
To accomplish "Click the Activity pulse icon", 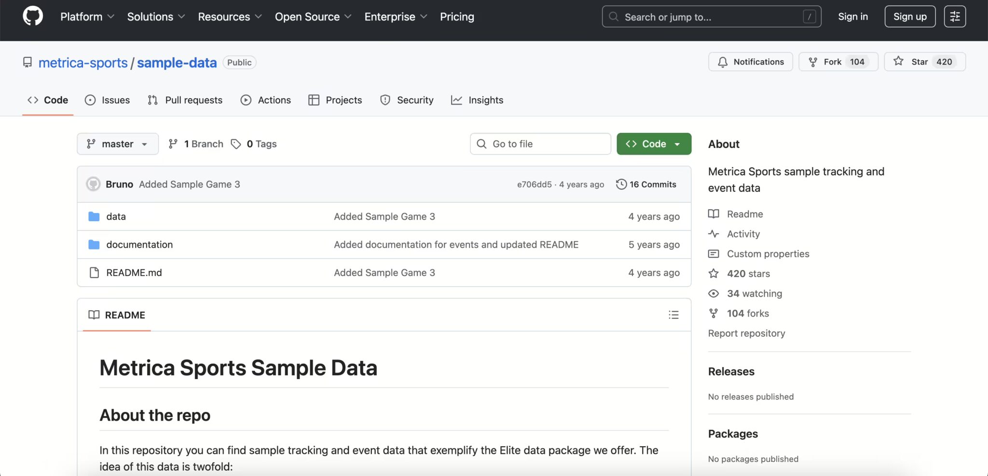I will 714,234.
